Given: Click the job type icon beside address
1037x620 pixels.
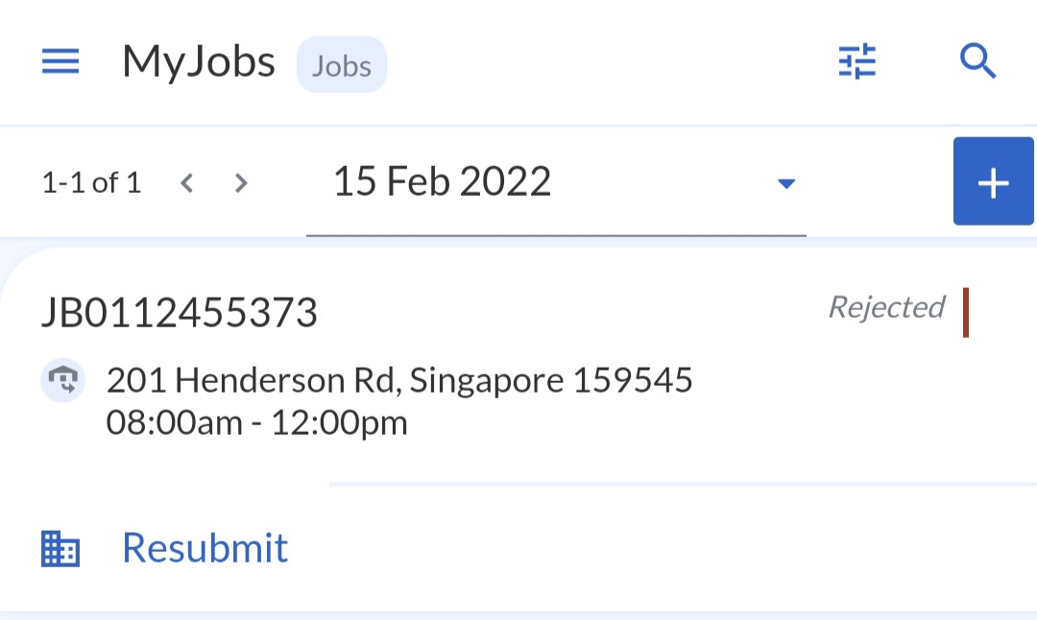Looking at the screenshot, I should point(62,381).
